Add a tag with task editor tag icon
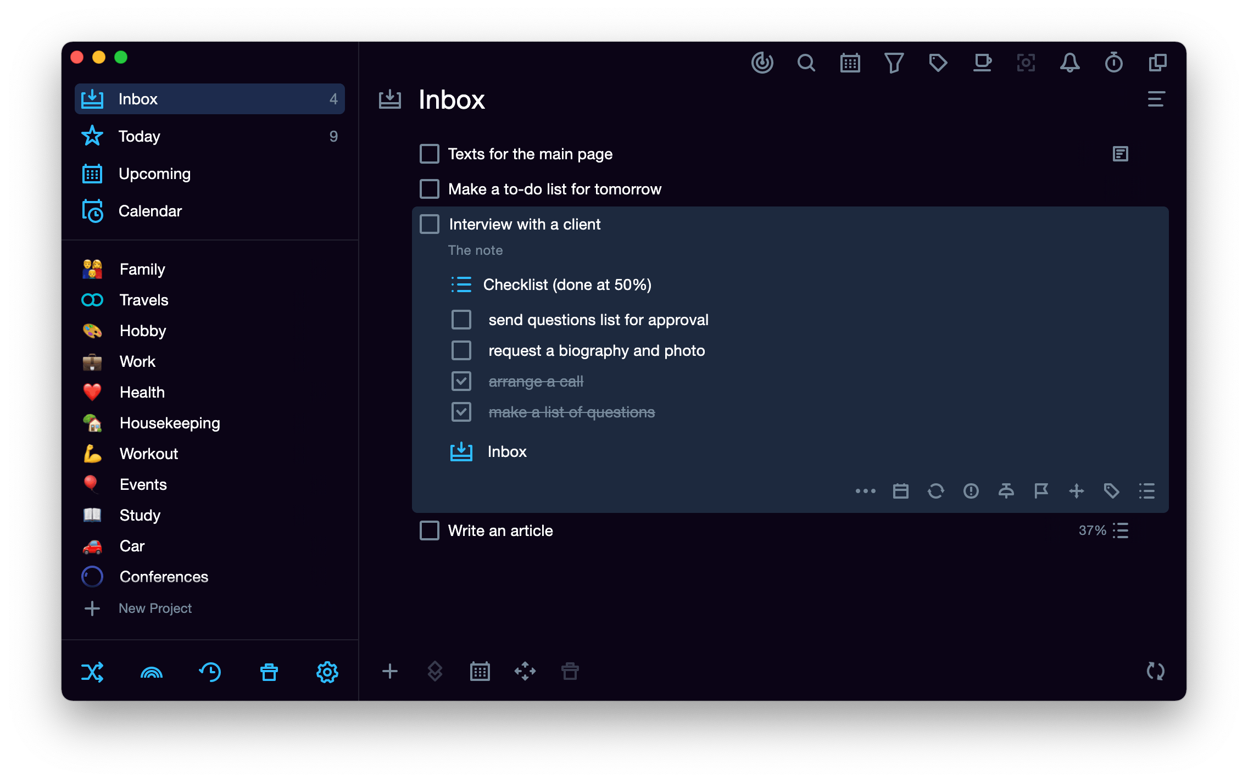The height and width of the screenshot is (782, 1248). [1111, 491]
